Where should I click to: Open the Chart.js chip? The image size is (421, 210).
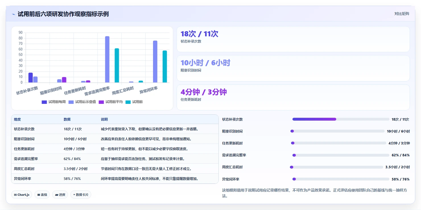coord(22,195)
